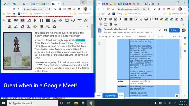Viewport: 189px width, 106px height.
Task: Clear highlights in ushistory toolbar
Action: pos(29,26)
